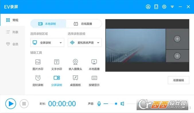
Task: Mute the system speaker icon
Action: click(x=122, y=104)
